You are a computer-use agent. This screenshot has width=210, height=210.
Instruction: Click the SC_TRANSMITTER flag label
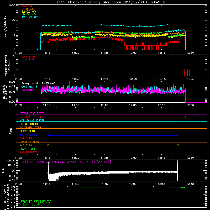coord(30,128)
